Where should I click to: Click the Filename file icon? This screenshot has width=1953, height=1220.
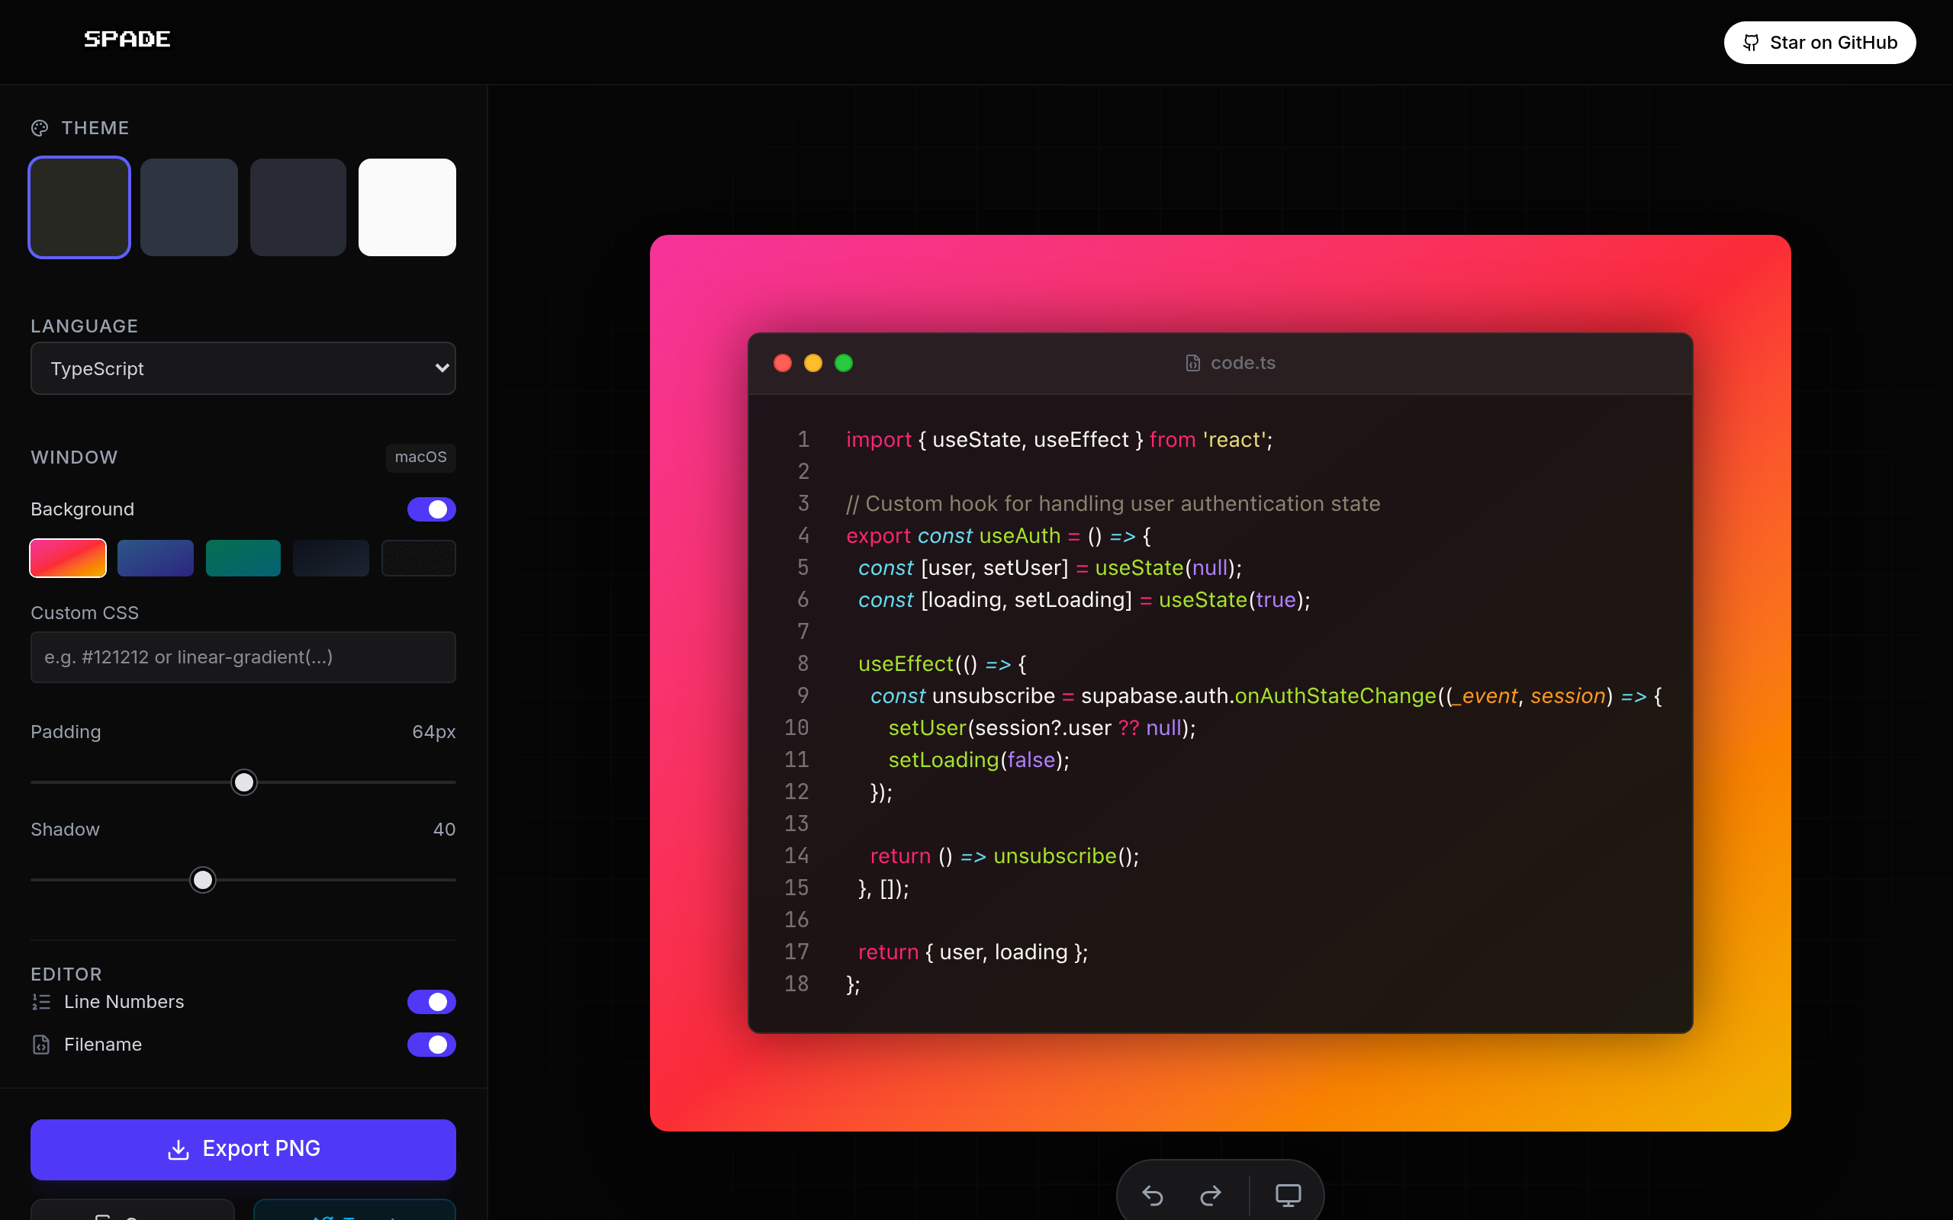tap(41, 1045)
